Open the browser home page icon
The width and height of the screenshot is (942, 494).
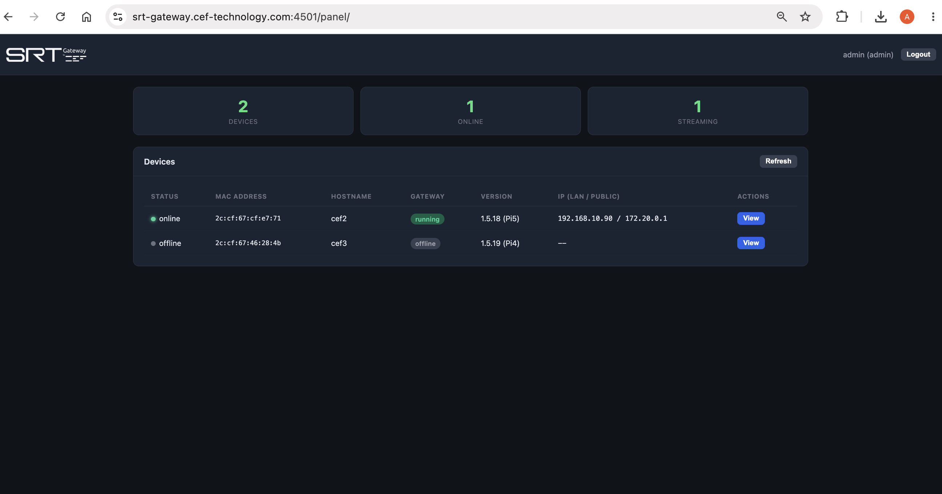coord(87,17)
